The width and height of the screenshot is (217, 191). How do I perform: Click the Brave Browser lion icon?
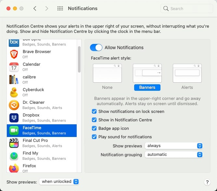[x=14, y=54]
